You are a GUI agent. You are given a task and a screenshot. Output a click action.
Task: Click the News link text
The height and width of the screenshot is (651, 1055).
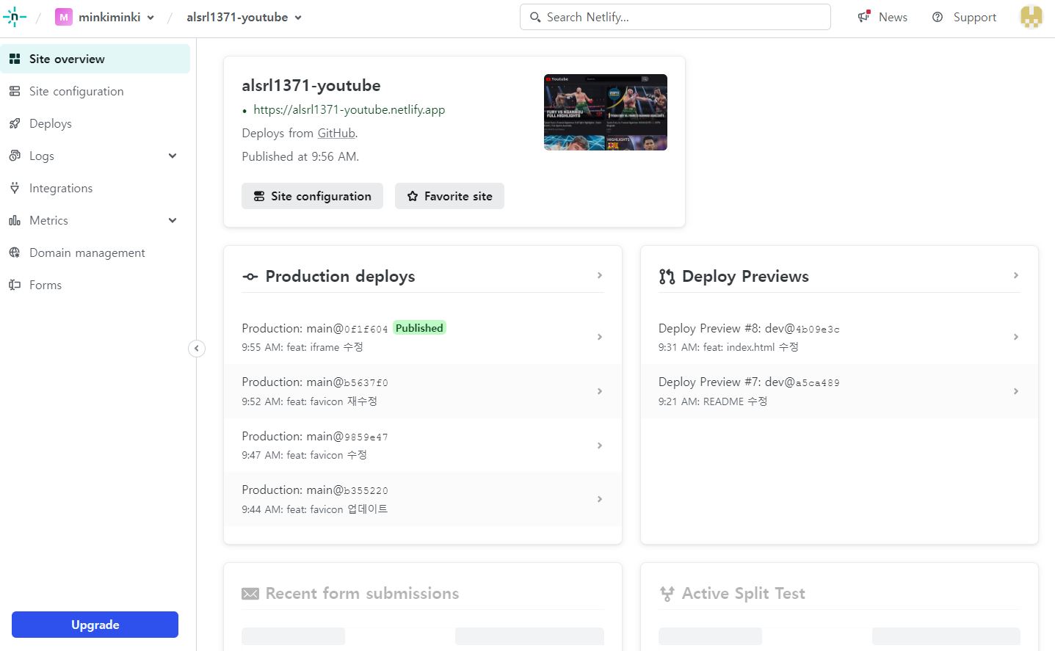coord(893,17)
